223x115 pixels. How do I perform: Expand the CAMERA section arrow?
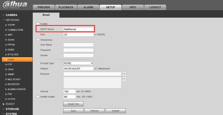(4, 15)
